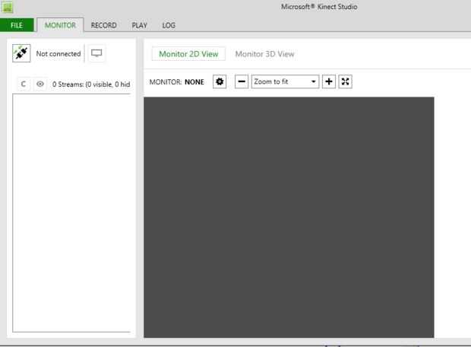Toggle stream visibility with the eye icon
This screenshot has width=471, height=347.
[x=40, y=84]
